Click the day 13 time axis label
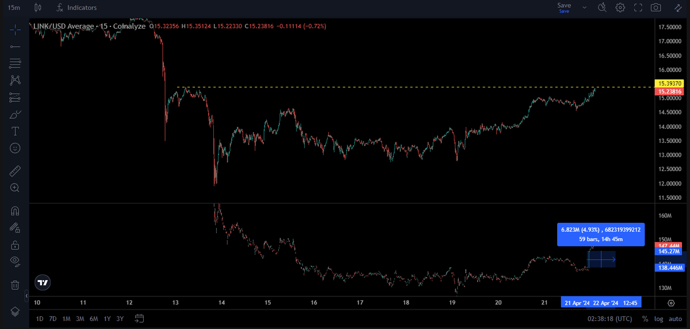The image size is (690, 329). coord(175,303)
